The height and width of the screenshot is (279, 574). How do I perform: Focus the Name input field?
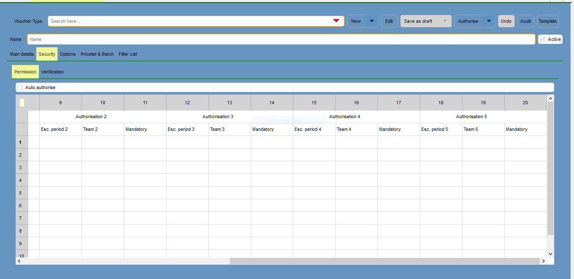click(281, 39)
